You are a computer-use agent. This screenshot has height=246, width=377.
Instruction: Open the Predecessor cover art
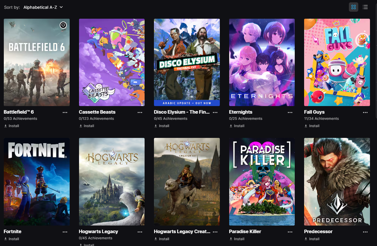(337, 182)
